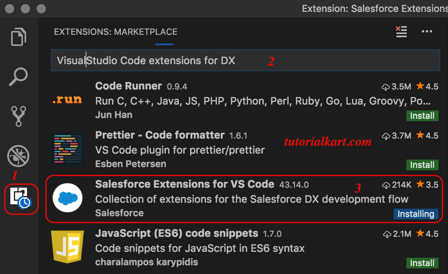
Task: Open the Explorer files view
Action: pyautogui.click(x=19, y=37)
